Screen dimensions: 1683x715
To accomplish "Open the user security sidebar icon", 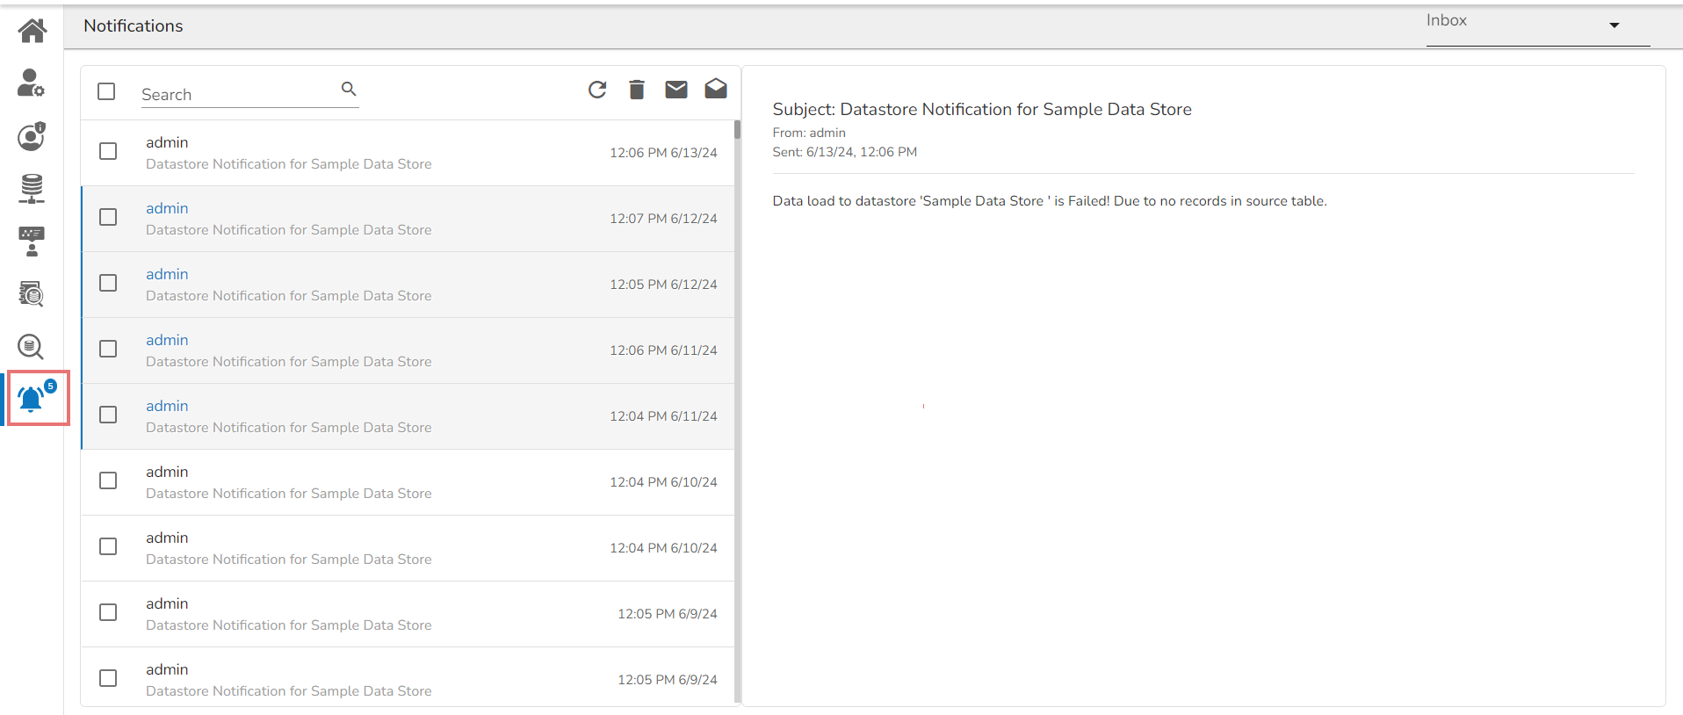I will point(32,136).
